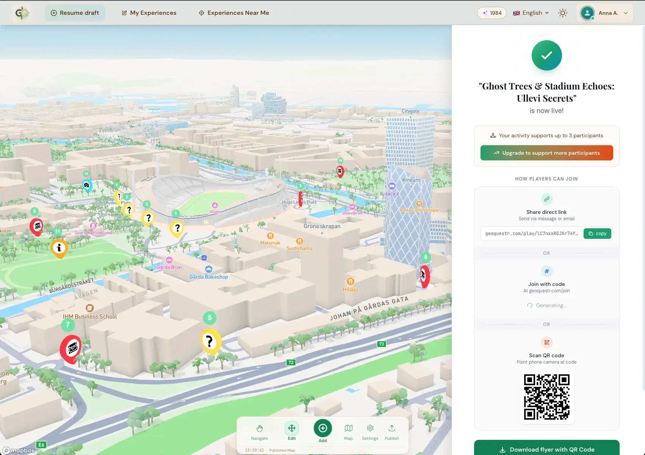Click the Resume draft button
The width and height of the screenshot is (645, 455).
pyautogui.click(x=75, y=13)
